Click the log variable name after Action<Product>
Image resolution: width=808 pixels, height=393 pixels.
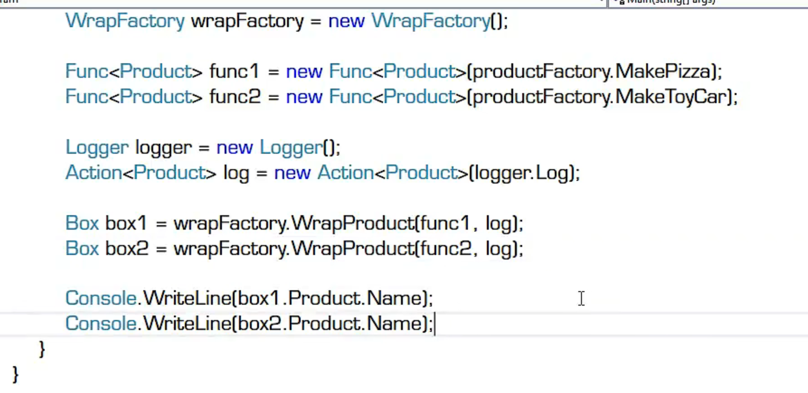pos(236,174)
